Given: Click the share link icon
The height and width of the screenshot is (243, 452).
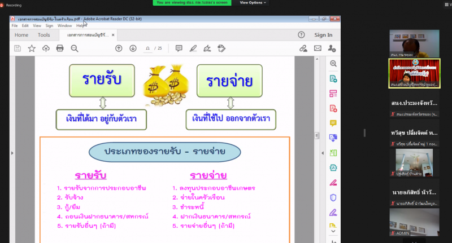Looking at the screenshot, I should (x=303, y=48).
